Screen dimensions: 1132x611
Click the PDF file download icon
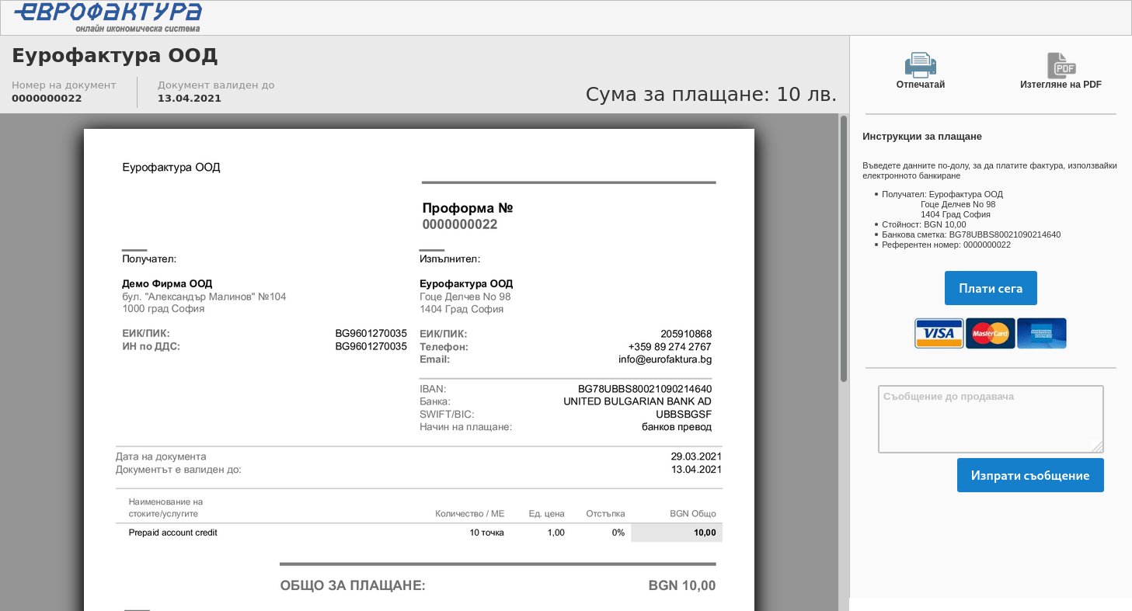tap(1061, 65)
